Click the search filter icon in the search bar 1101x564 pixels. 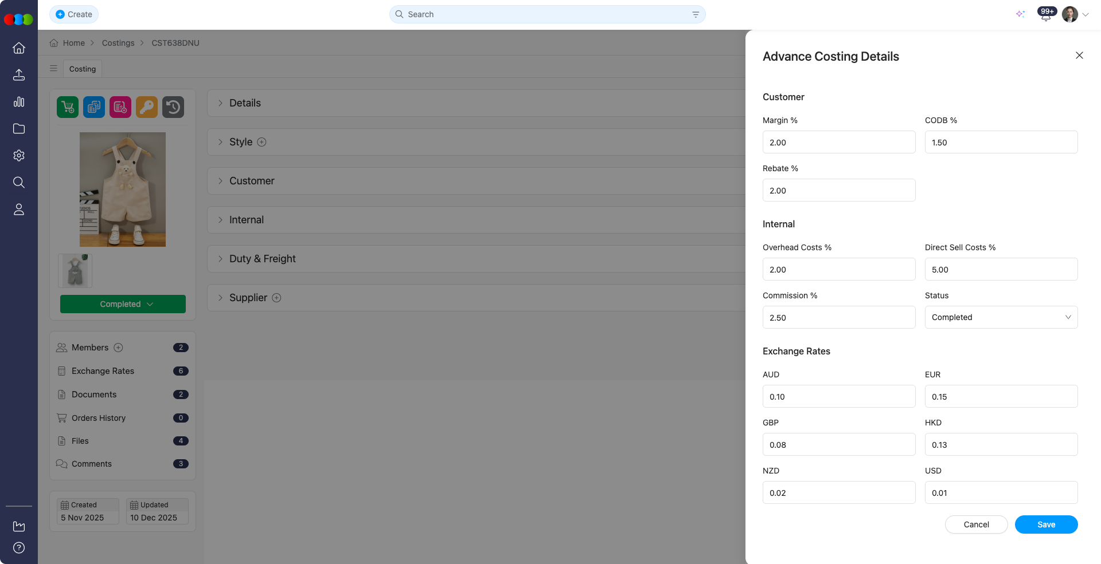695,14
